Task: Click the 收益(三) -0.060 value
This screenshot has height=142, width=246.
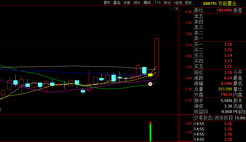Action: pyautogui.click(x=226, y=112)
